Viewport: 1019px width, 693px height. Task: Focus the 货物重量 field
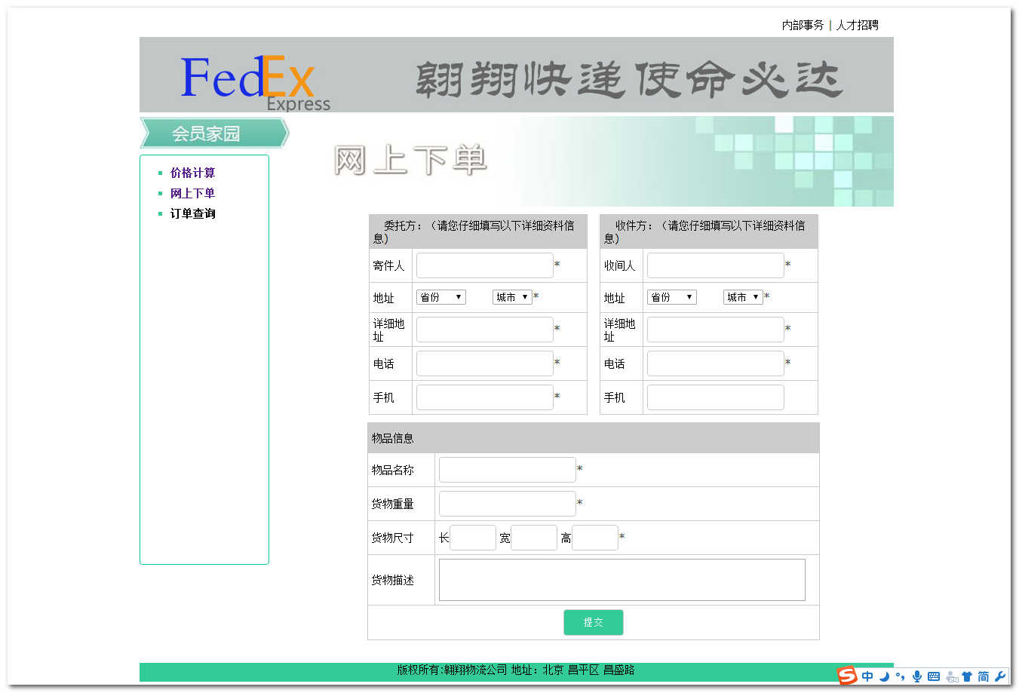coord(508,504)
